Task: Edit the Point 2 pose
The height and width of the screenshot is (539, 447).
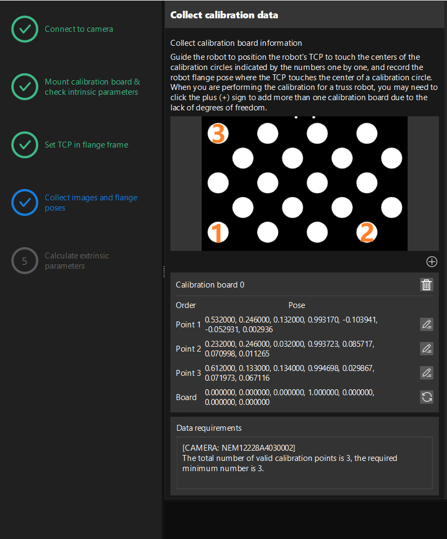Action: [x=427, y=348]
